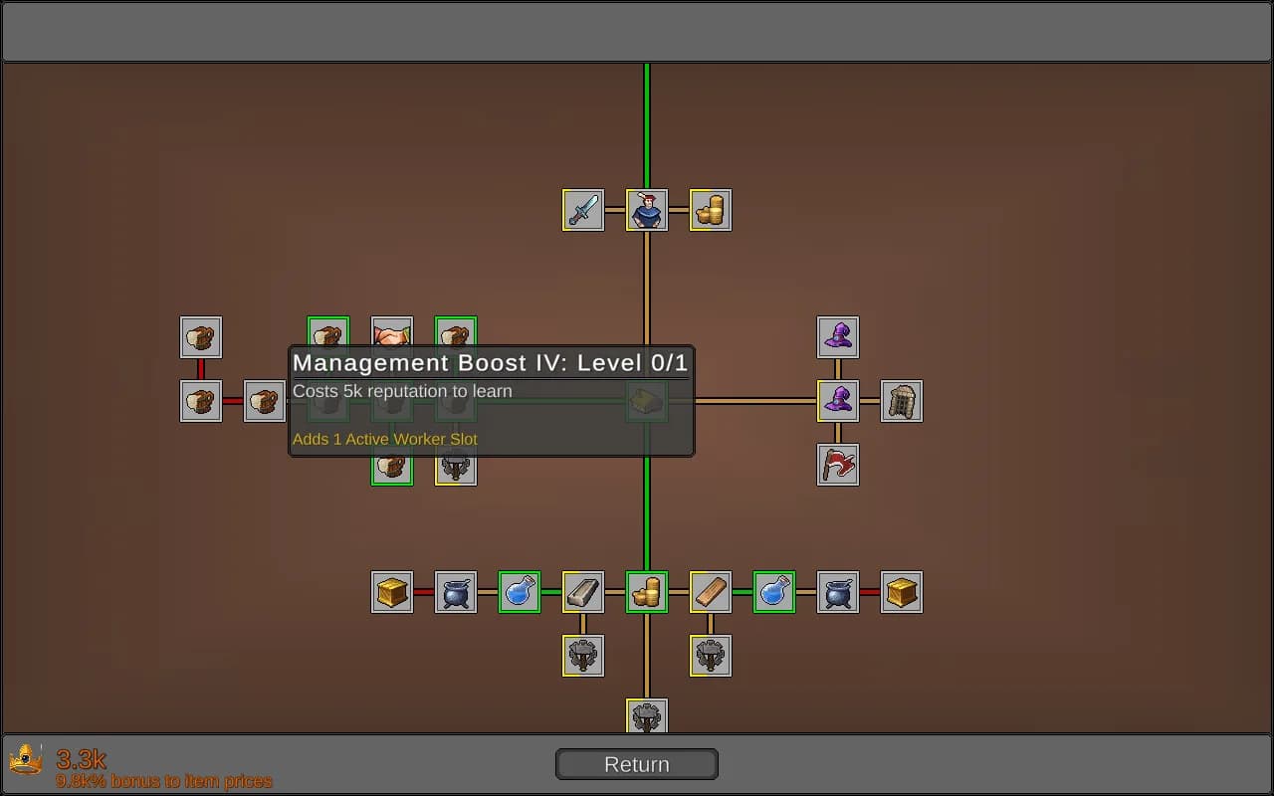This screenshot has width=1274, height=796.
Task: Click the Return button
Action: pos(637,764)
